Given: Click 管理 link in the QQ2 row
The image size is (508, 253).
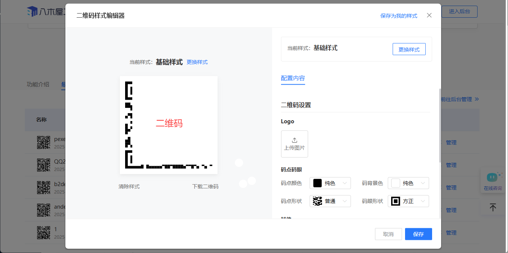Looking at the screenshot, I should [451, 165].
